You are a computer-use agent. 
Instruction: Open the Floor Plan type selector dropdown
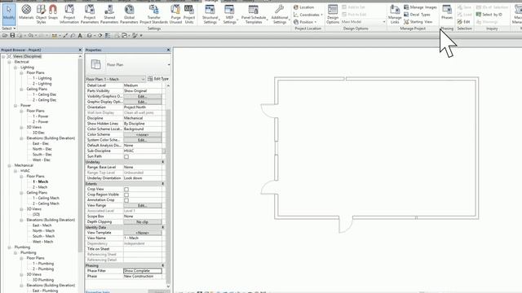pyautogui.click(x=169, y=64)
